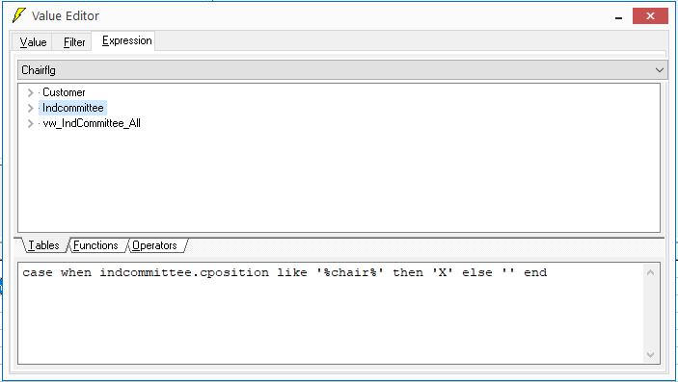
Task: Select the Indcommittee tree item
Action: pyautogui.click(x=72, y=108)
